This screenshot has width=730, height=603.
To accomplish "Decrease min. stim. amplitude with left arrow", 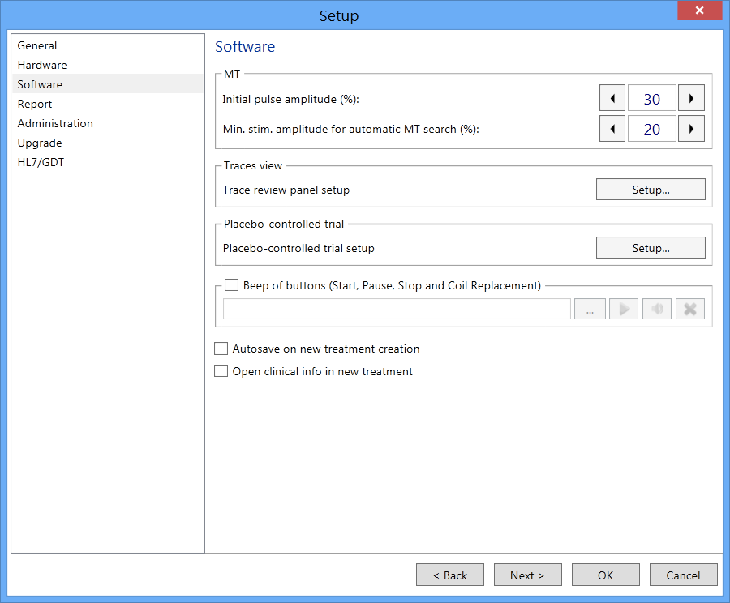I will (612, 129).
